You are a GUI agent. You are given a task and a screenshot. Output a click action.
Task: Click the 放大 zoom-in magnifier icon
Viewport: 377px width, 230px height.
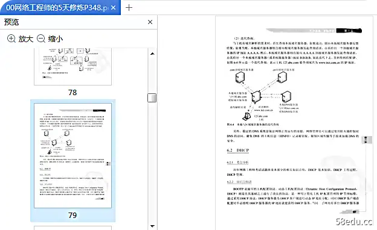coord(11,39)
